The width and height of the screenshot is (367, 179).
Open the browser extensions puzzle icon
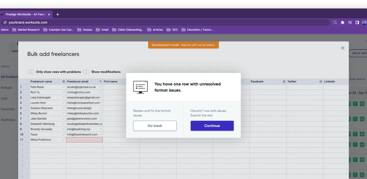(x=342, y=22)
